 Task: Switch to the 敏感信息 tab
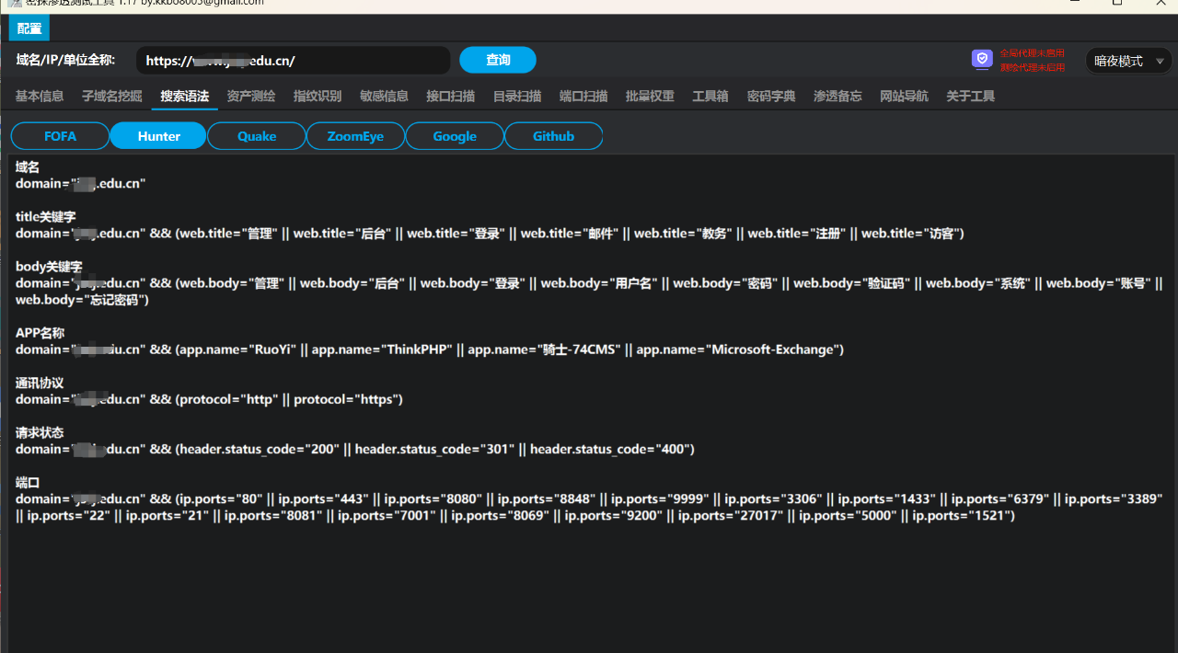coord(384,97)
